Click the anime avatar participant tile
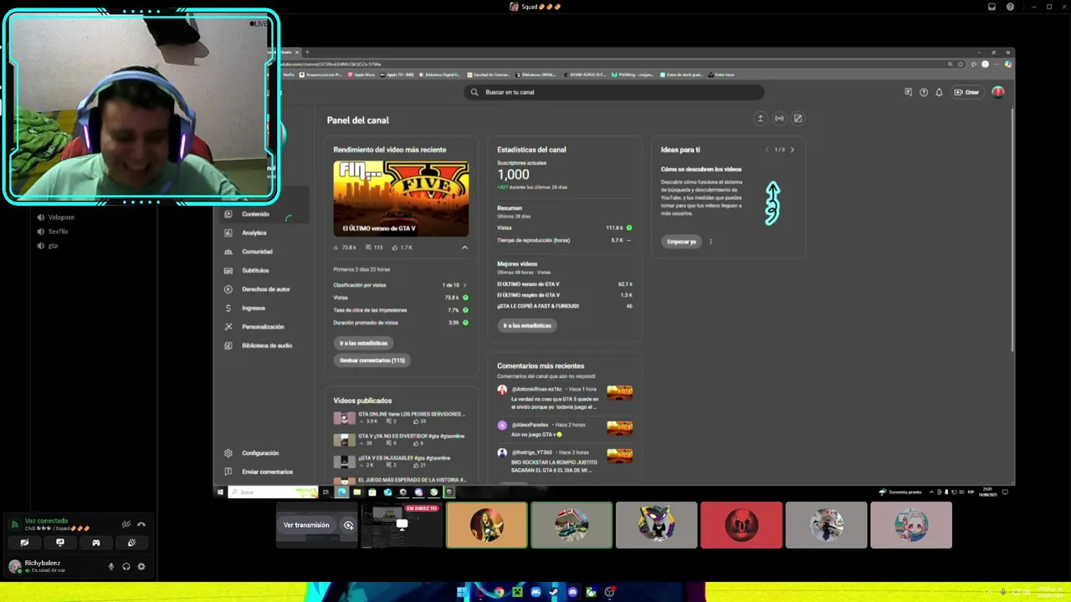Screen dimensions: 1071x602 911,525
